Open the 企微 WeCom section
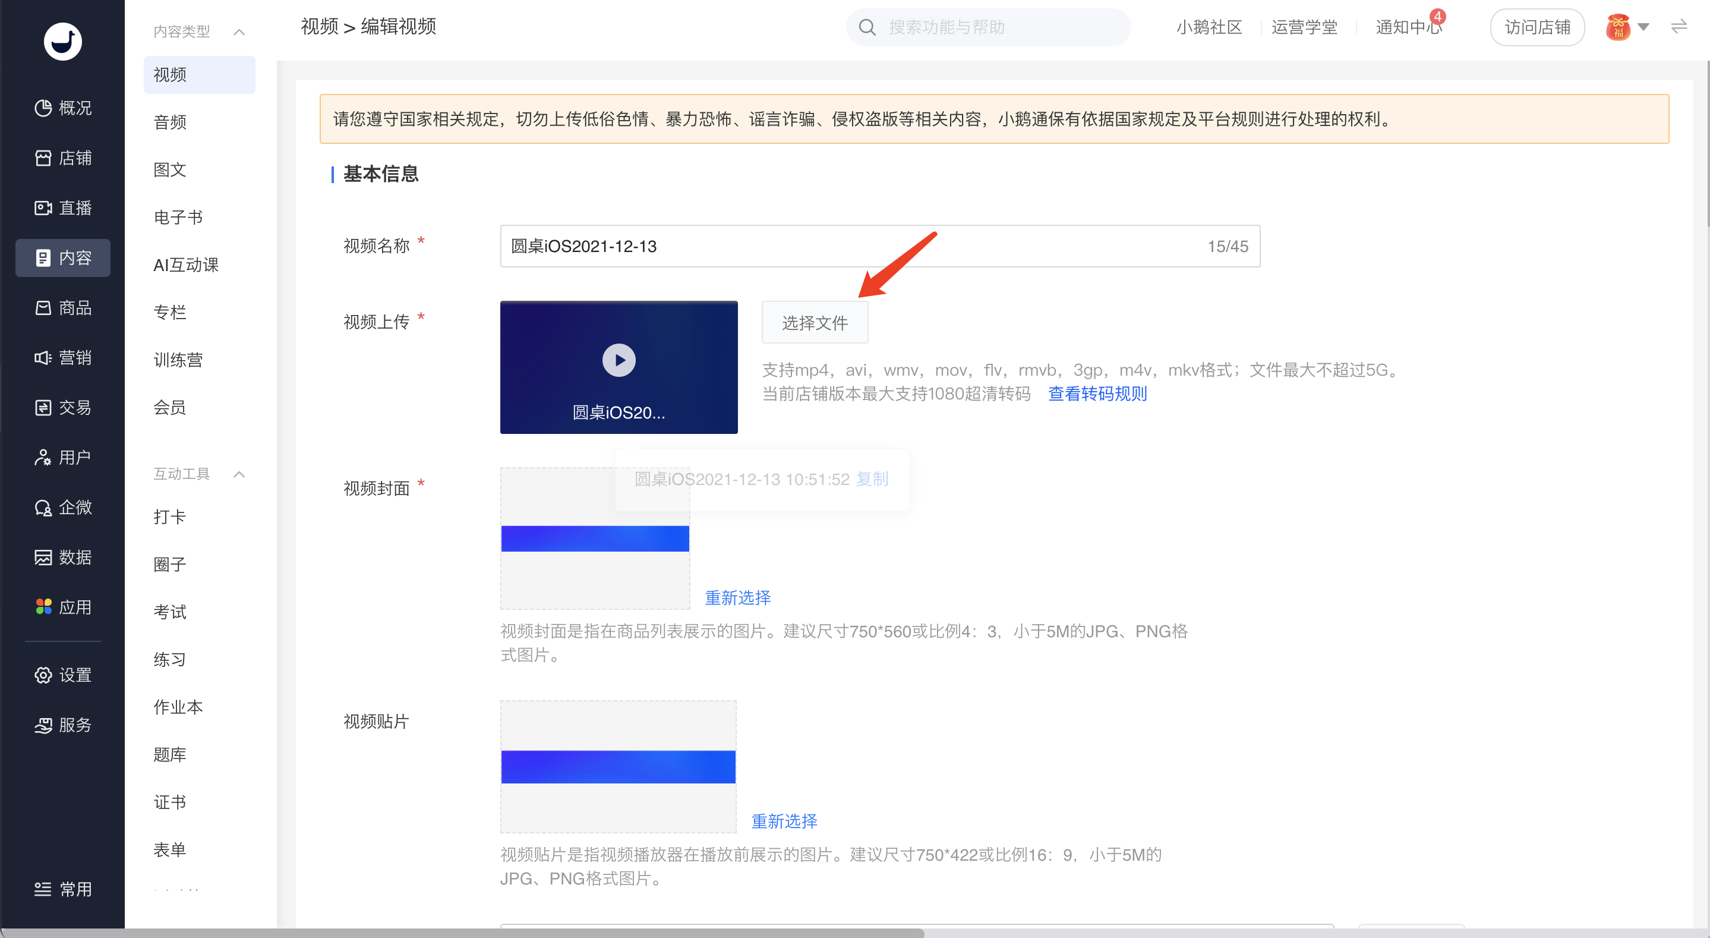 coord(63,507)
